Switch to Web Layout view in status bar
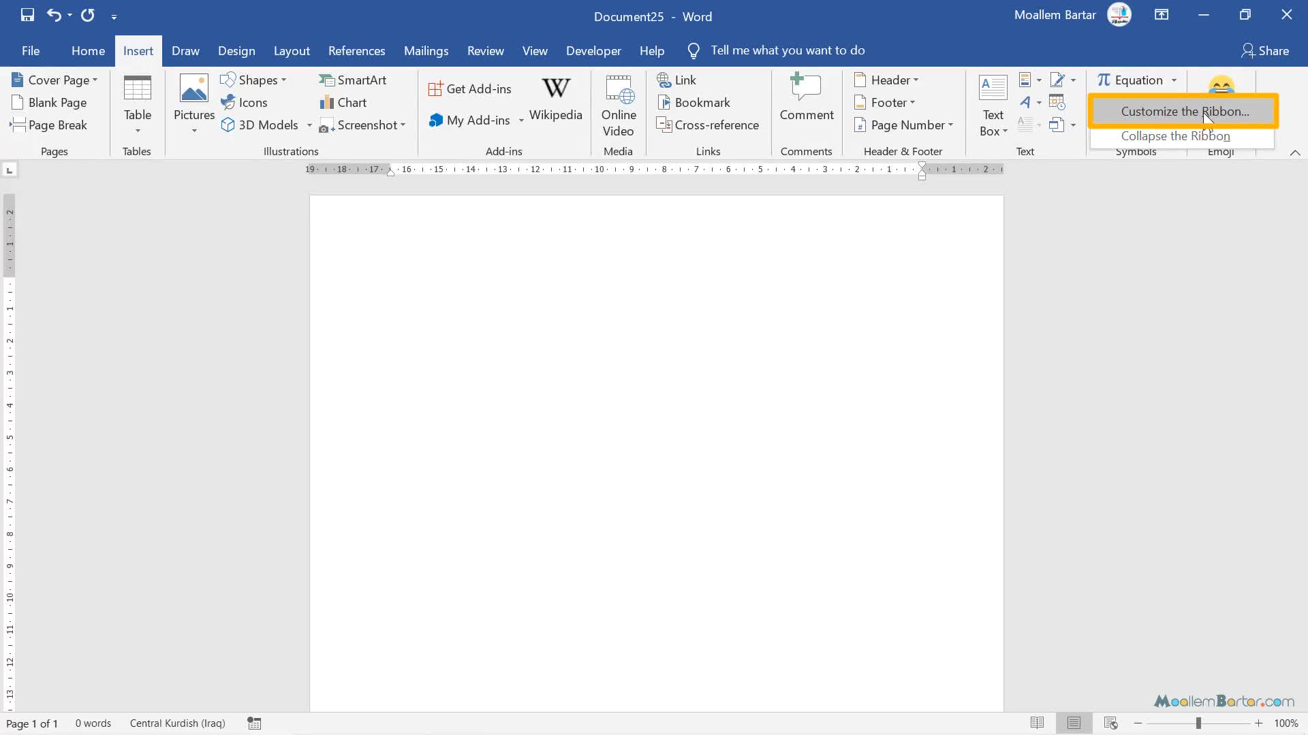This screenshot has width=1308, height=735. click(1110, 723)
